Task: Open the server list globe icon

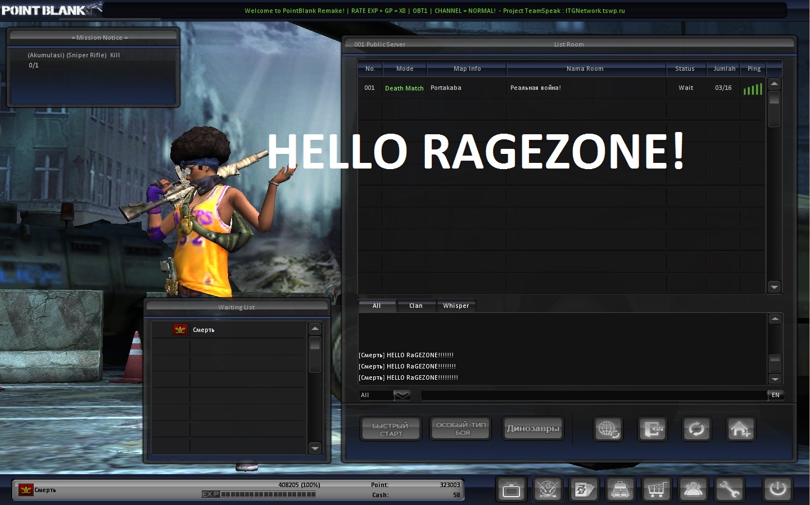Action: point(608,429)
